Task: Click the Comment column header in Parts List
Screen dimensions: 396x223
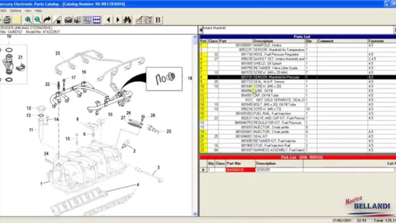Action: tap(342, 41)
